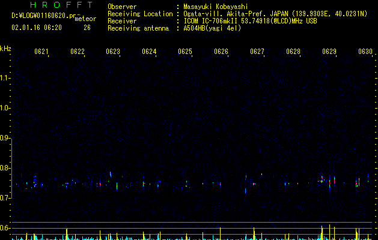Click meteor count value 26
The image size is (378, 240).
coord(87,28)
